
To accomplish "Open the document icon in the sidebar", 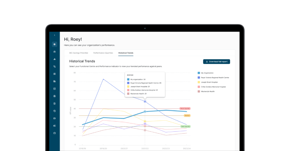I will [55, 103].
